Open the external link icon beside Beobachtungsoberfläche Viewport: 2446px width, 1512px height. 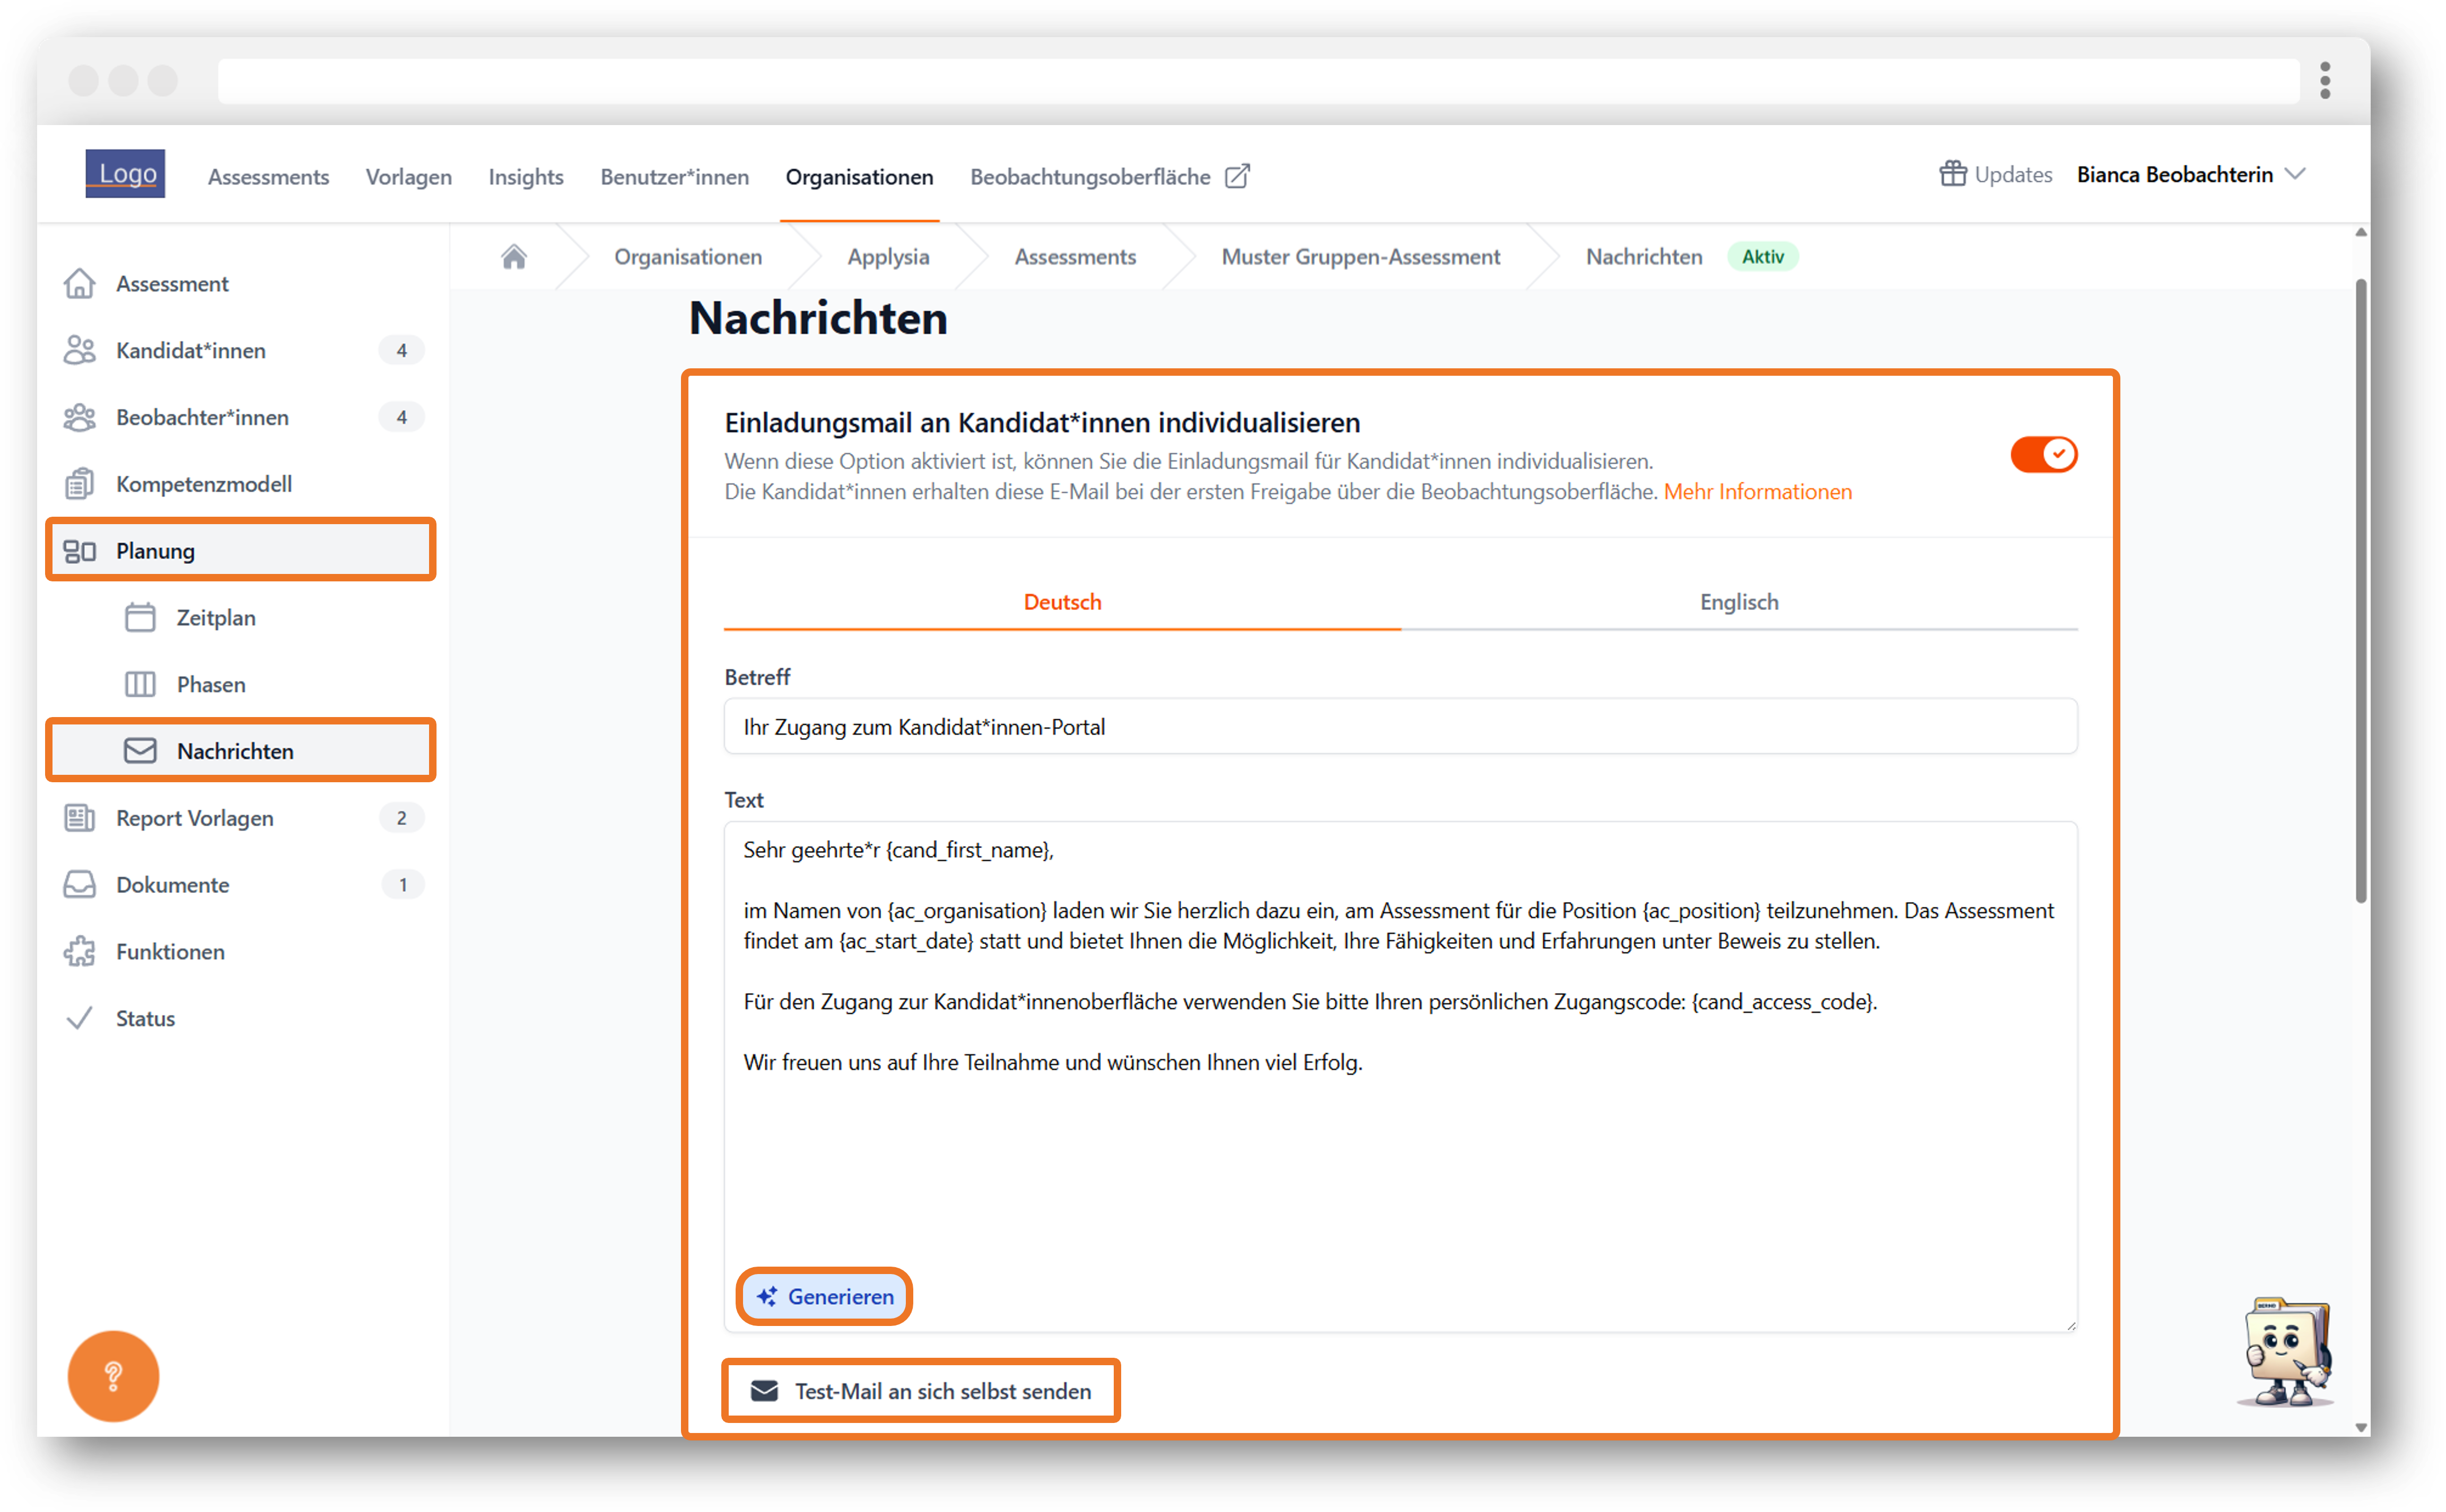click(x=1237, y=176)
